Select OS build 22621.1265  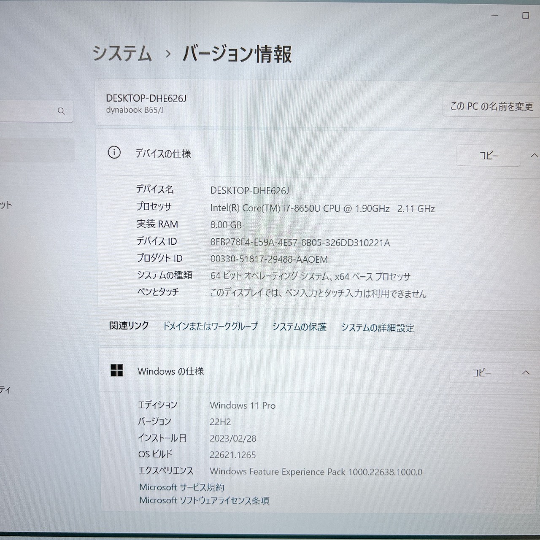click(233, 455)
